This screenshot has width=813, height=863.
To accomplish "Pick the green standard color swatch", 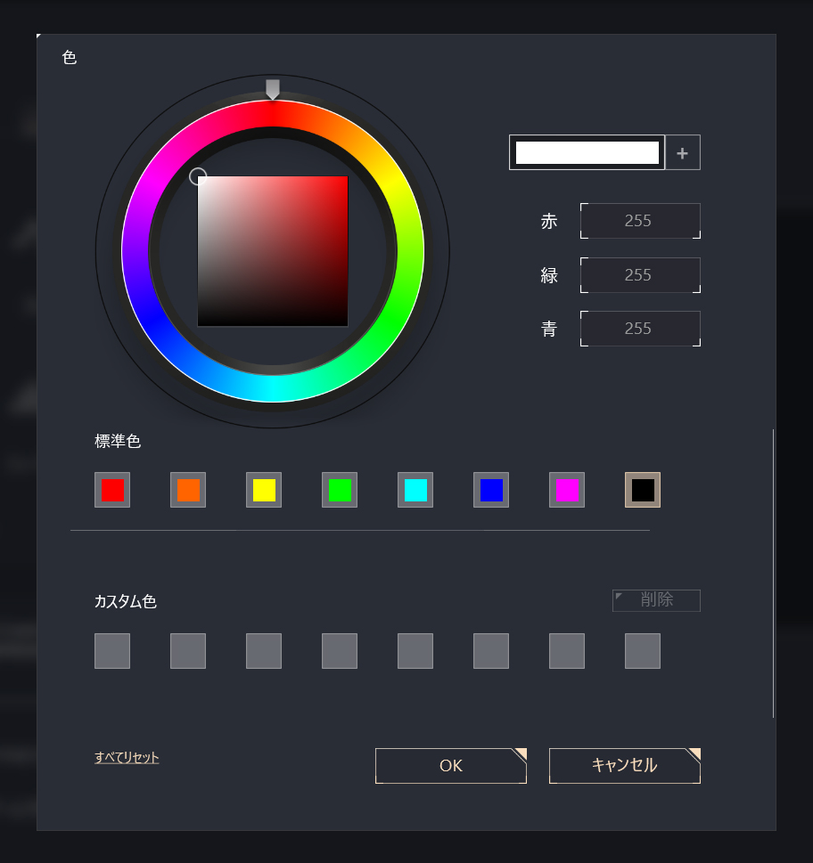I will coord(340,490).
